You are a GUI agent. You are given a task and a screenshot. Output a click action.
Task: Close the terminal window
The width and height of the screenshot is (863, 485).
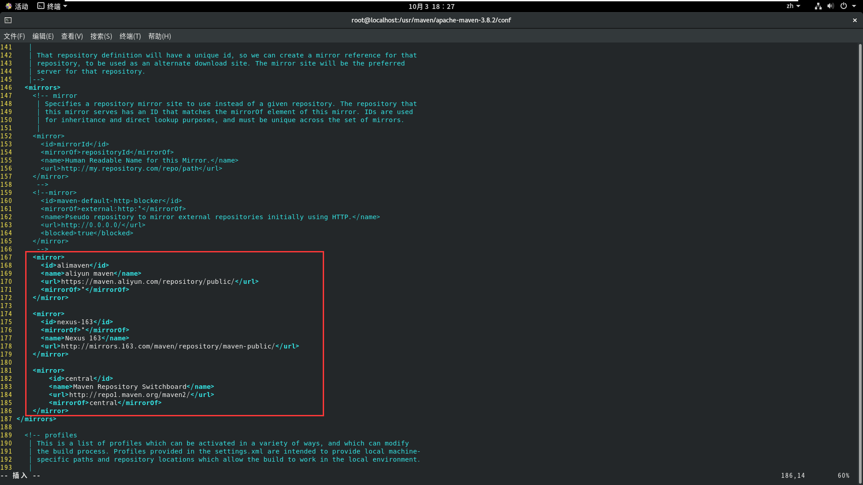[x=854, y=20]
